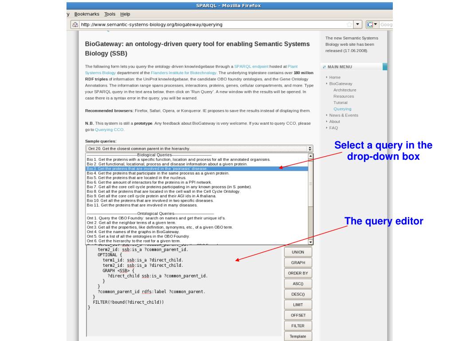The image size is (454, 341).
Task: Open News & Events menu item
Action: click(344, 115)
